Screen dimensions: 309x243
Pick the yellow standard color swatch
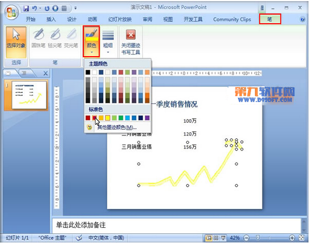[108, 118]
